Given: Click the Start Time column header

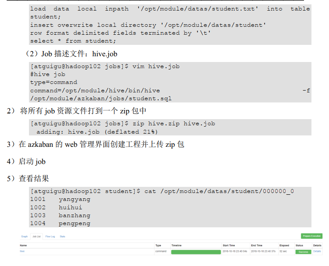Looking at the screenshot, I should coord(229,245).
